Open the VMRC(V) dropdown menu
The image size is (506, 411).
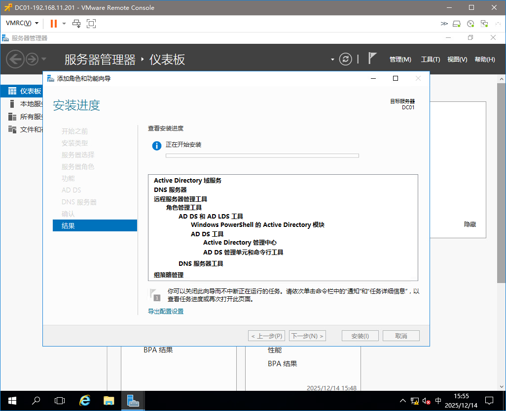22,23
